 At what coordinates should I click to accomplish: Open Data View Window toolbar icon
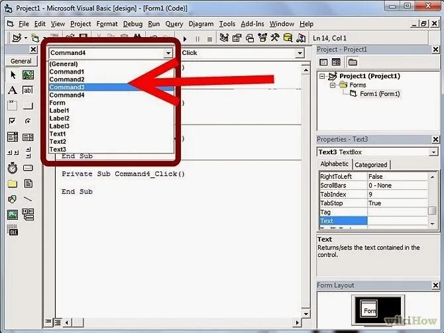[288, 38]
